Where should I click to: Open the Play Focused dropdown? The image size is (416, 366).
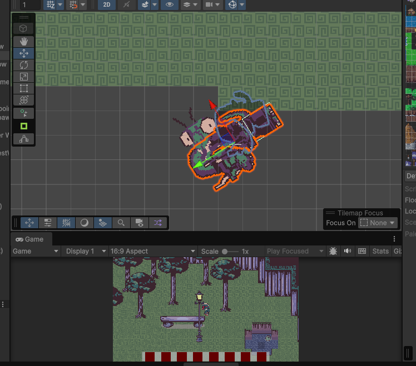[x=295, y=251]
